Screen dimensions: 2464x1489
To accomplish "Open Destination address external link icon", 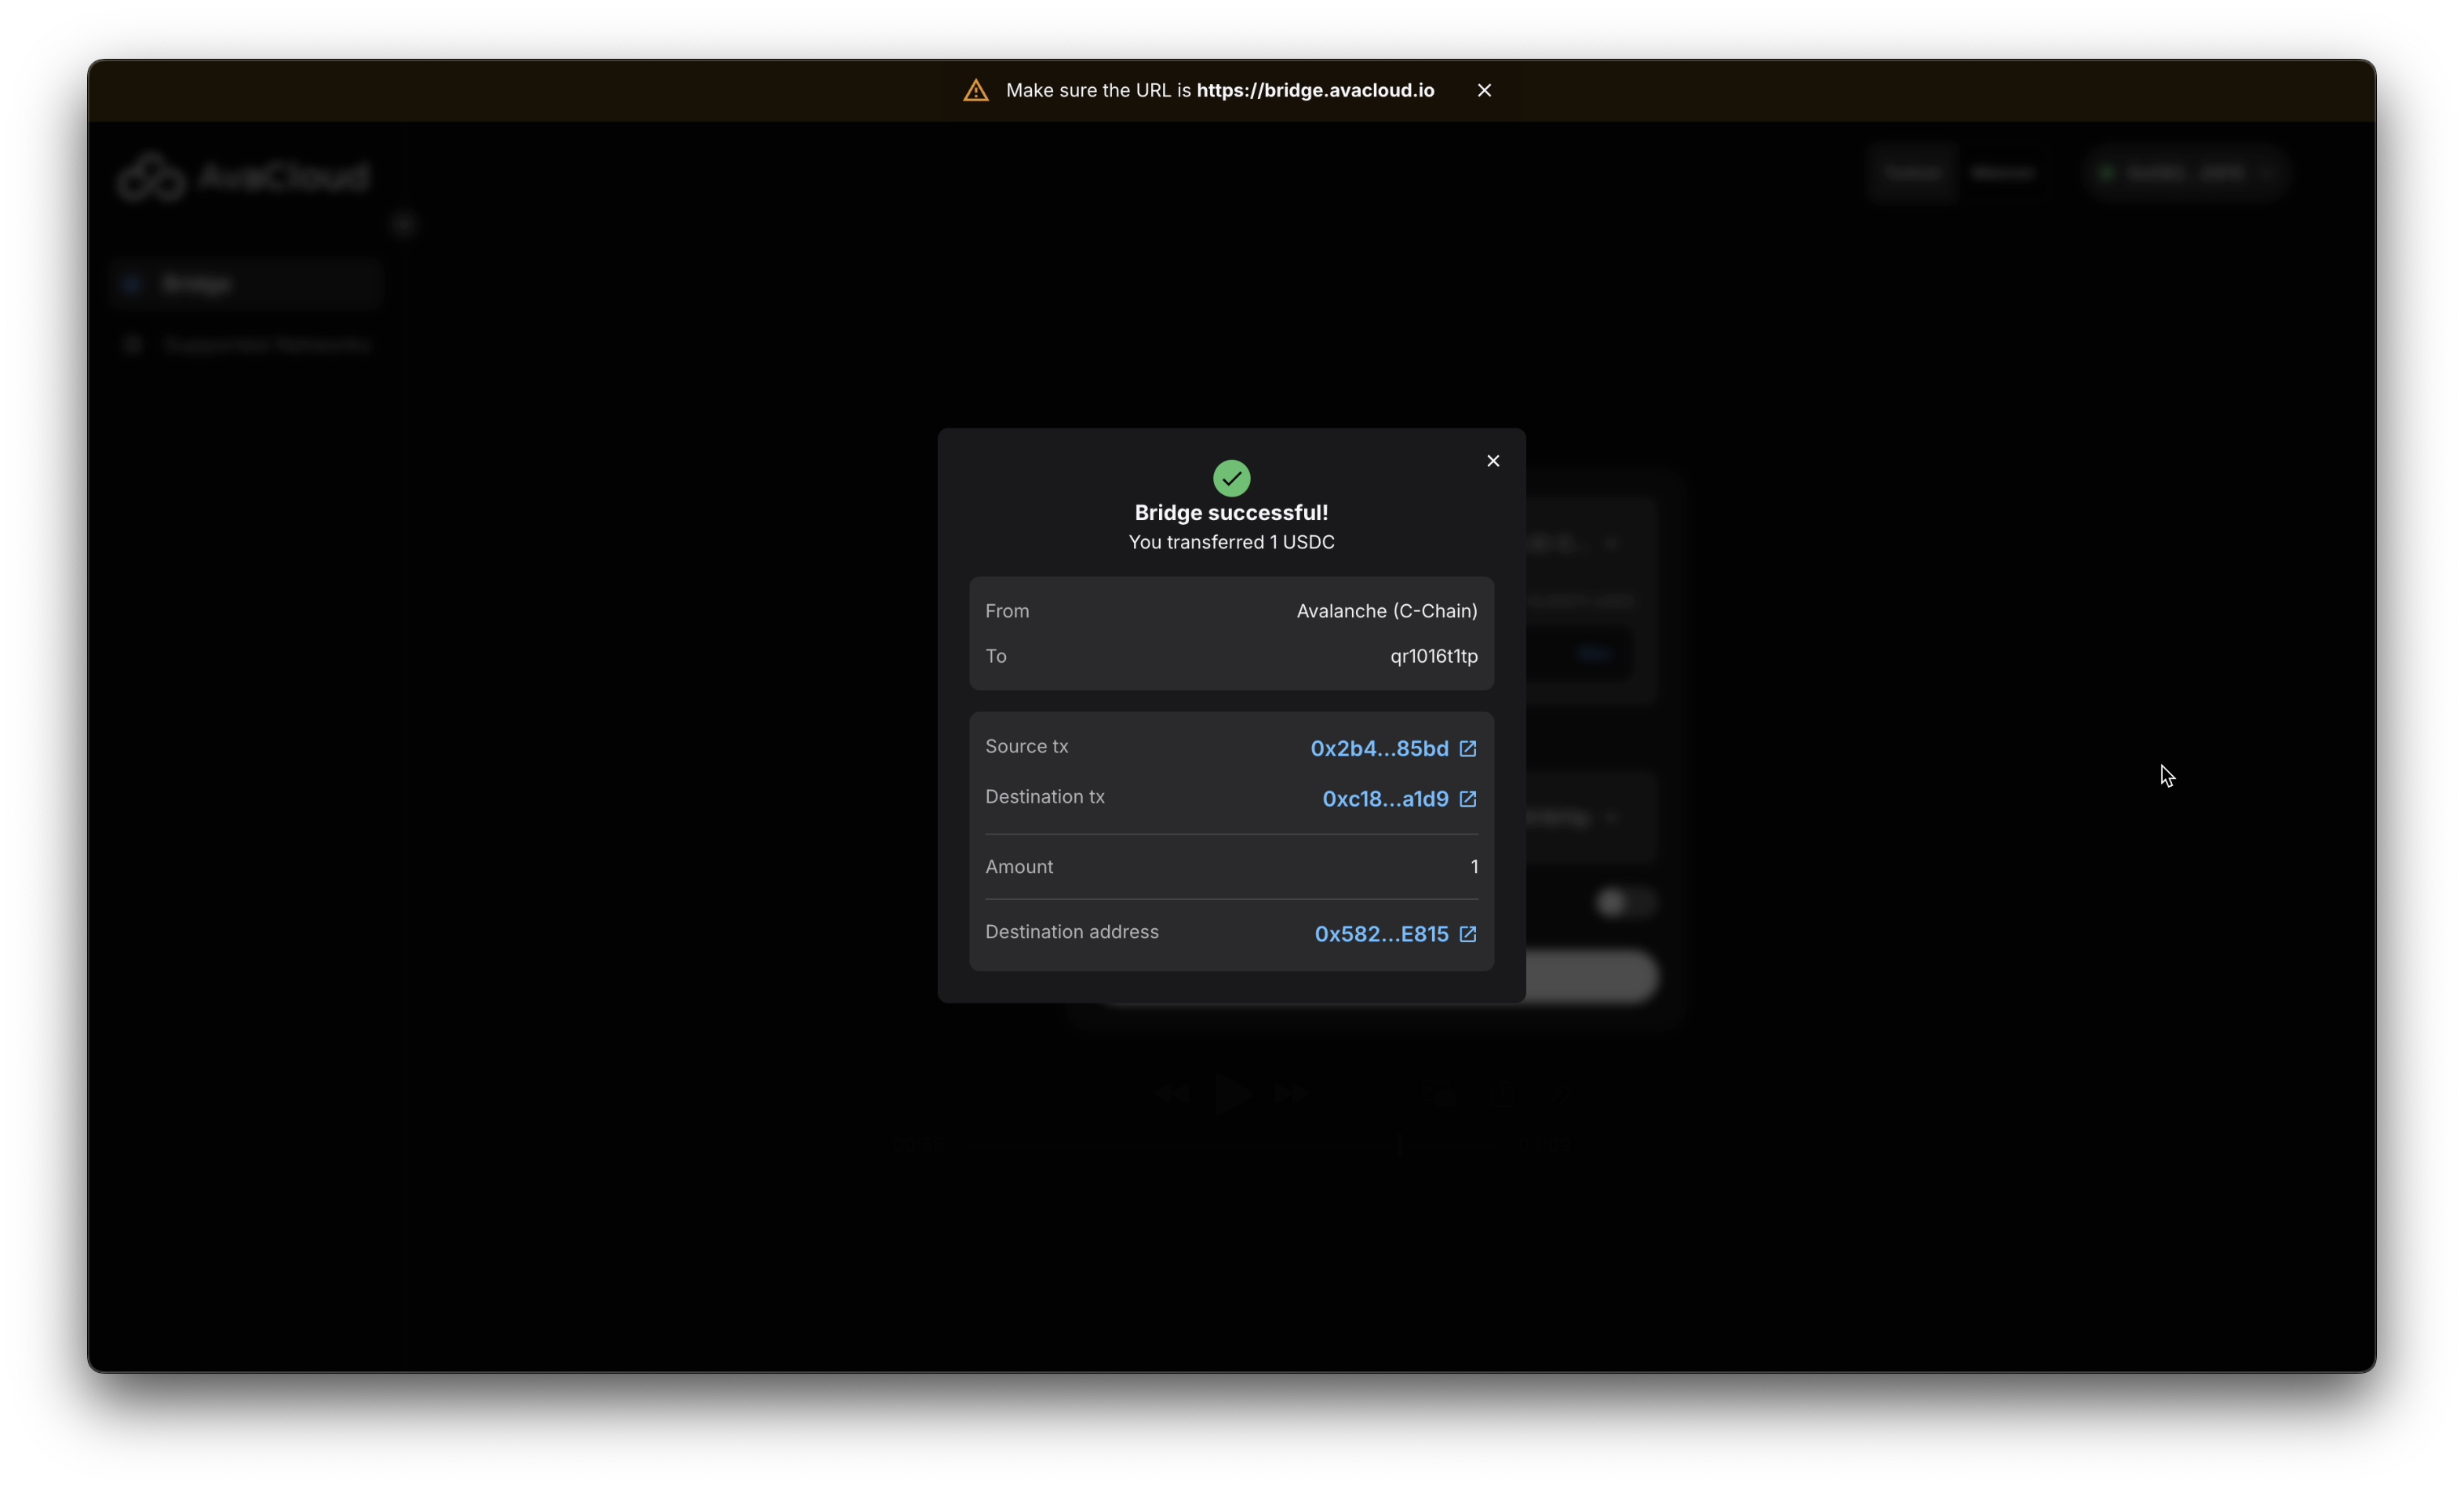I will 1467,934.
